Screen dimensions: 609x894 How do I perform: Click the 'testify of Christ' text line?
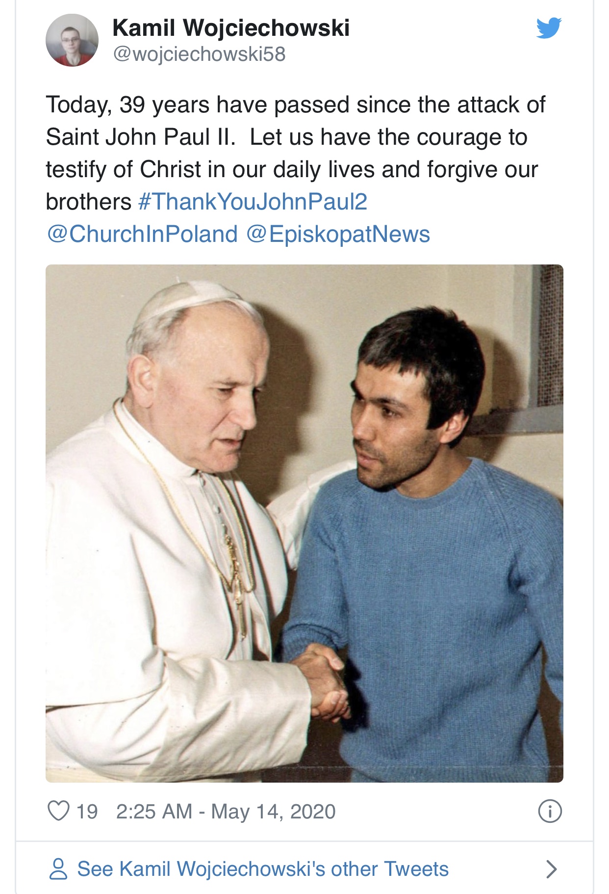[x=292, y=169]
